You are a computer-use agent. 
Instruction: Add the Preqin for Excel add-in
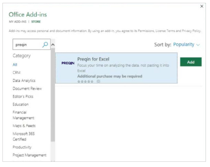(191, 62)
